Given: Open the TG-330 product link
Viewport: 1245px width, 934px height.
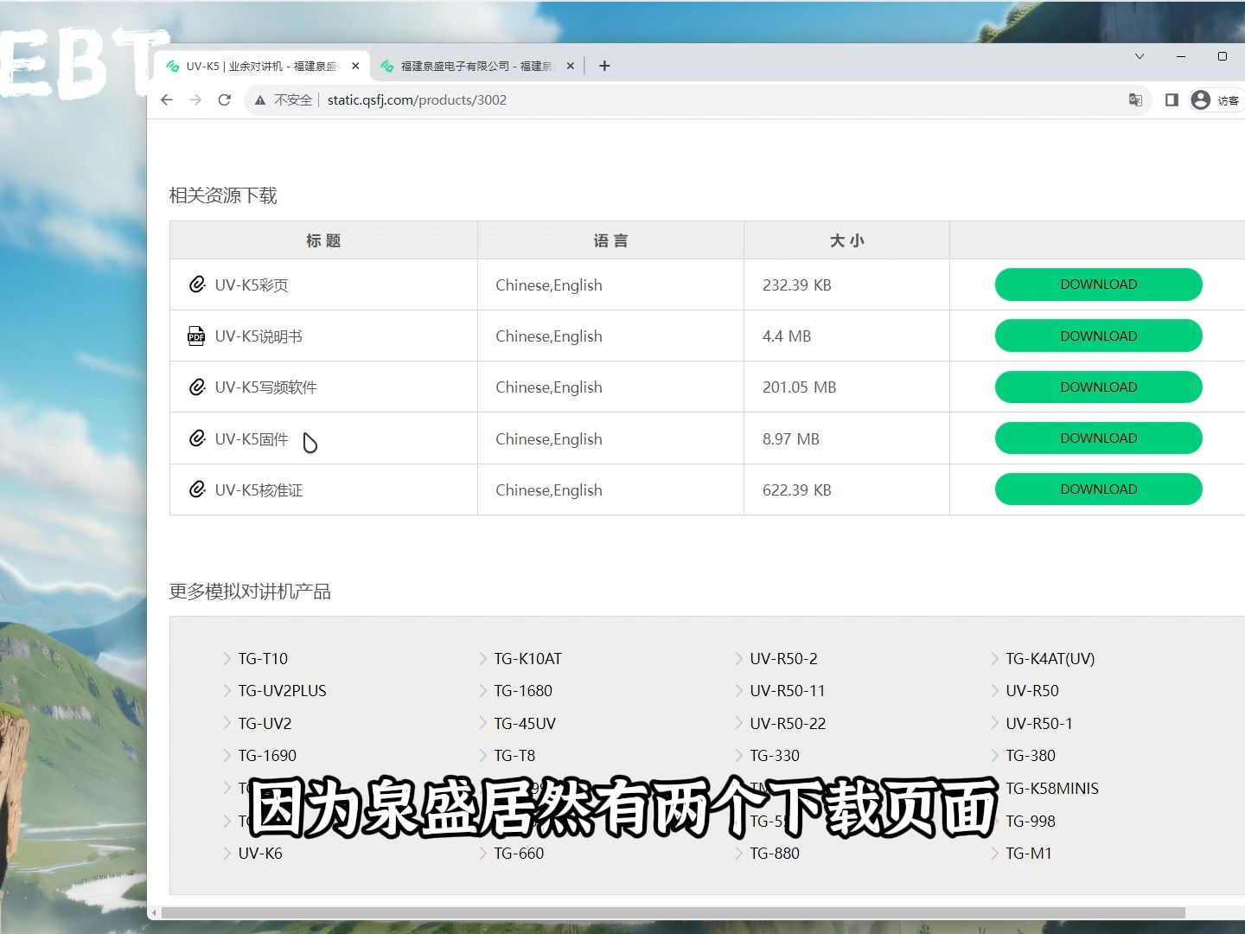Looking at the screenshot, I should 775,756.
